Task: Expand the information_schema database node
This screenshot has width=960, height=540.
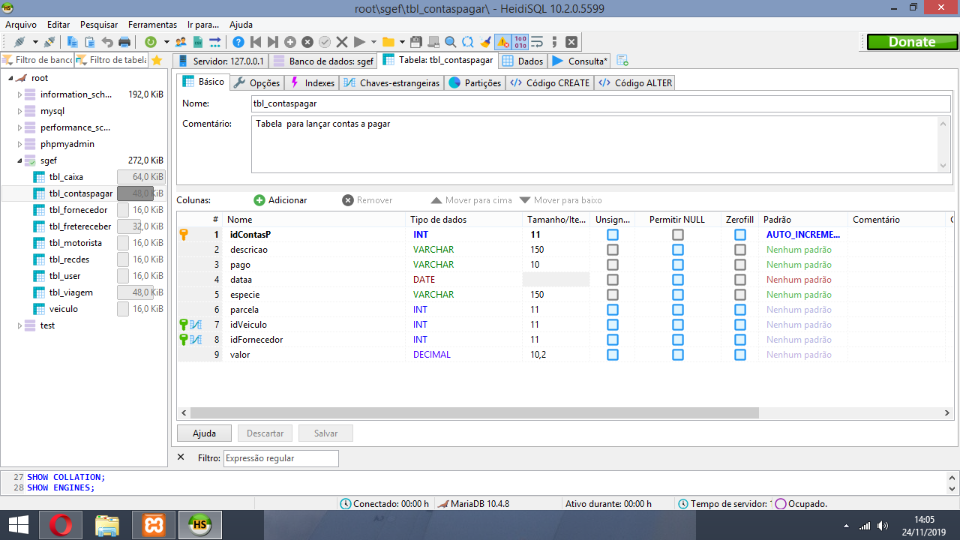Action: pyautogui.click(x=20, y=94)
